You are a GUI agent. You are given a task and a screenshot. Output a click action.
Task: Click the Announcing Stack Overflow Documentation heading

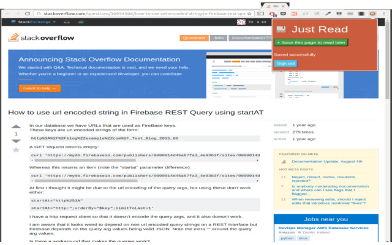[x=99, y=59]
